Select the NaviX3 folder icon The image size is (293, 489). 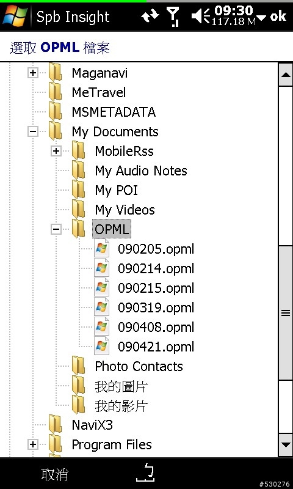pos(55,424)
